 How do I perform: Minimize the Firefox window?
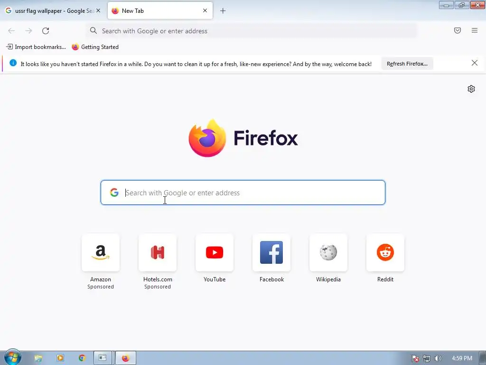446,5
